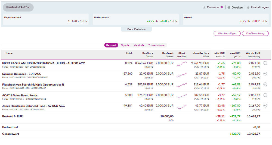This screenshot has height=145, width=272.
Task: Open the Janus Henderson sparkline chart
Action: tap(182, 107)
